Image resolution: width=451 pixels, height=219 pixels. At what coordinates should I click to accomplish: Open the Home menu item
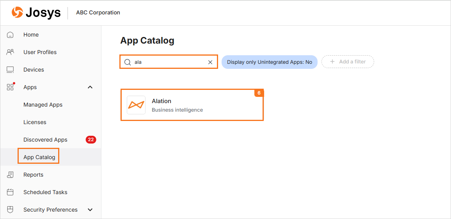click(x=31, y=35)
